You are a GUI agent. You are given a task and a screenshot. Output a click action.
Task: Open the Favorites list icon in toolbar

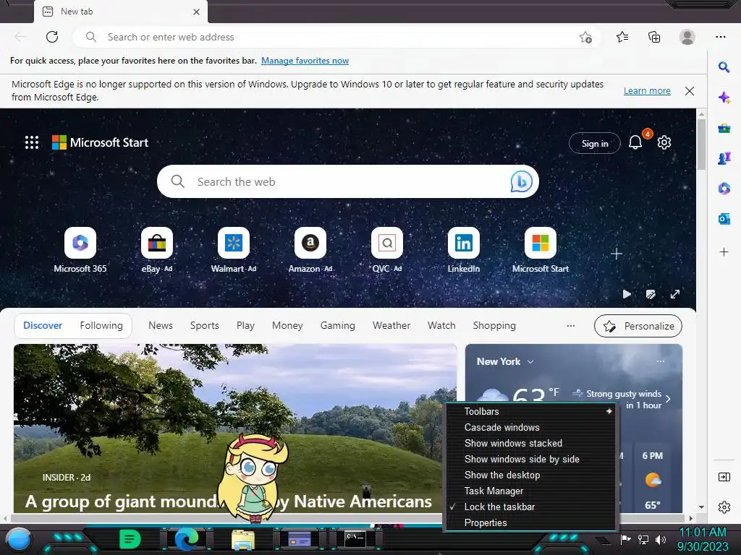(x=622, y=37)
